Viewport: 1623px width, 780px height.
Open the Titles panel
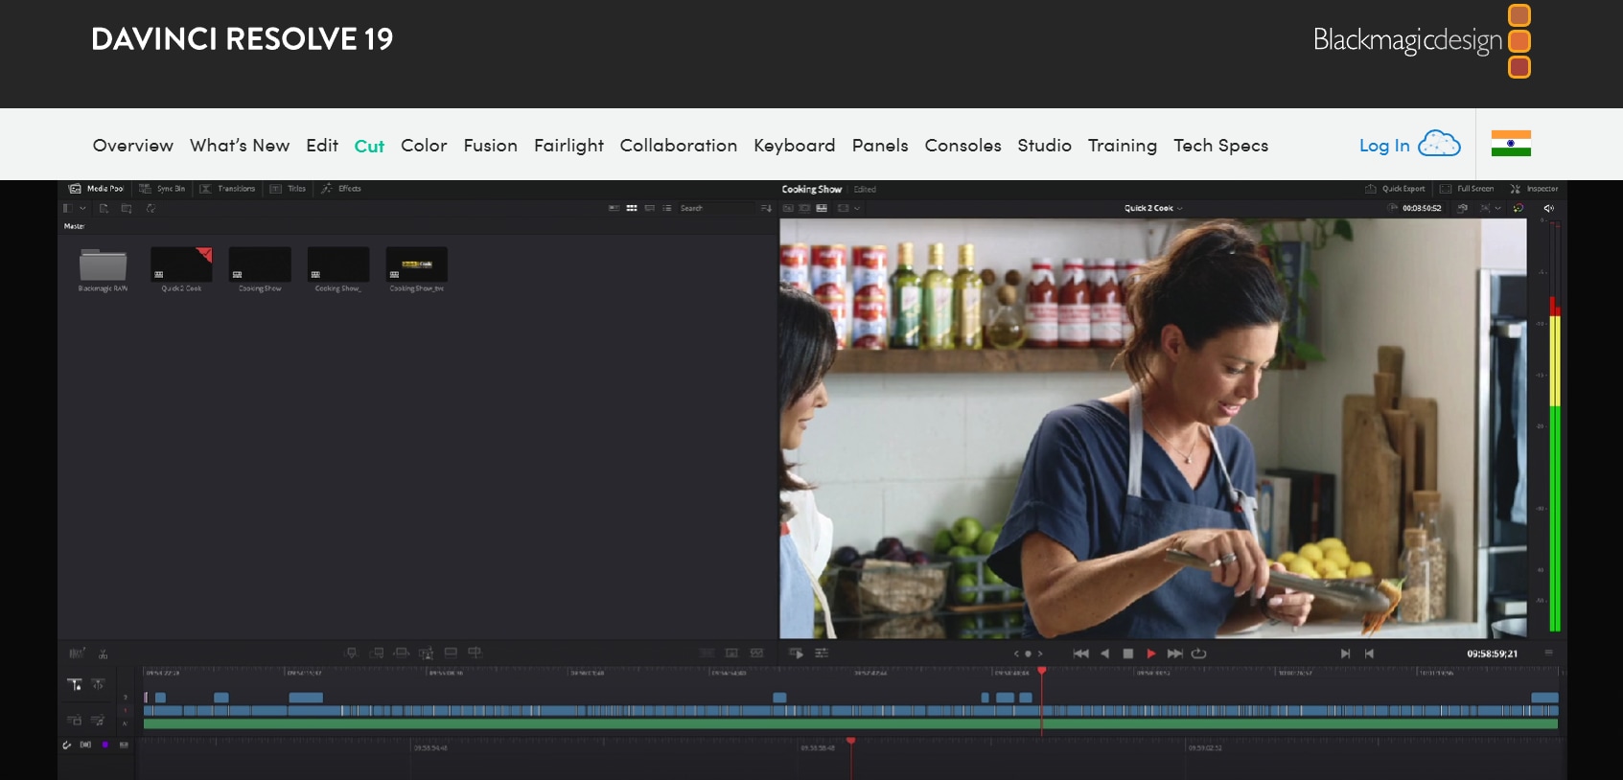289,189
